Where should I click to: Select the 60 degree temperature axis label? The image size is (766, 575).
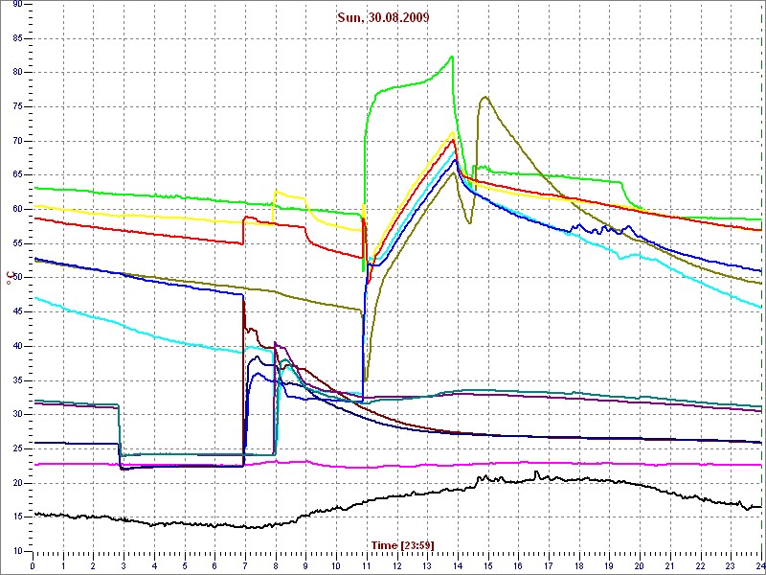click(x=17, y=209)
